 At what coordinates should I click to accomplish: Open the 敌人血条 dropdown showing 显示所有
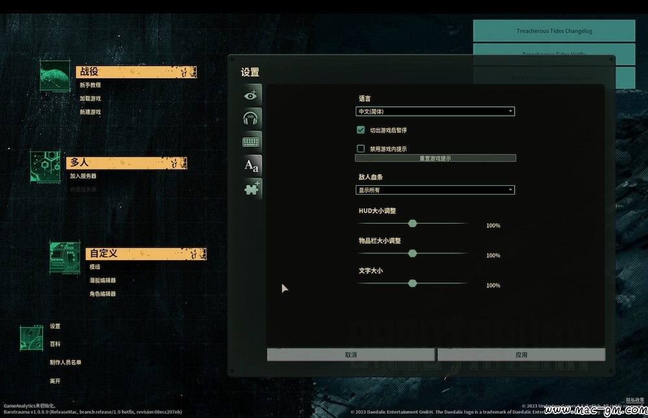pos(435,190)
